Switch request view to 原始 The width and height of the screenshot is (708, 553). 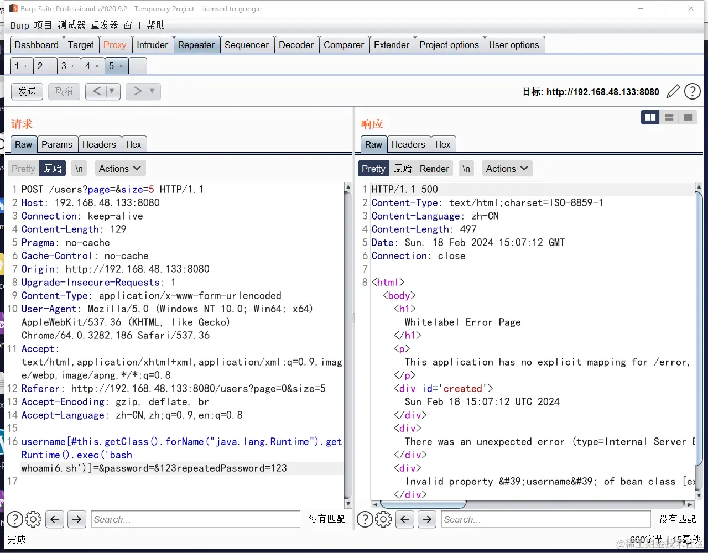click(x=53, y=169)
